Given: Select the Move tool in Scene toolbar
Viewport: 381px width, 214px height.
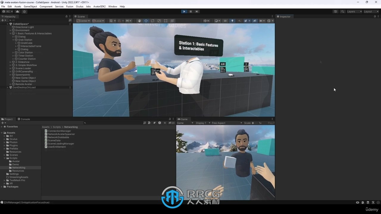Looking at the screenshot, I should 146,21.
